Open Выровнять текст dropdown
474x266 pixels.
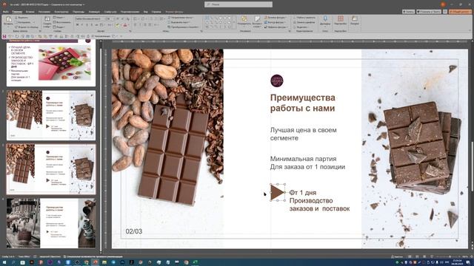pyautogui.click(x=179, y=22)
